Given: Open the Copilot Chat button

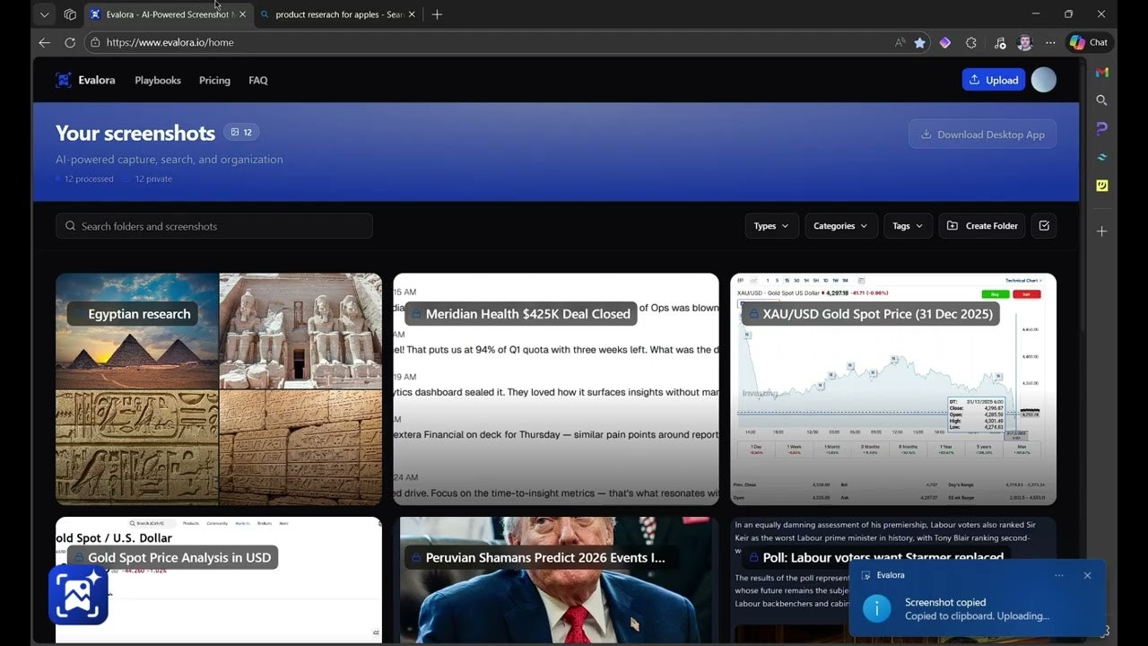Looking at the screenshot, I should [x=1089, y=42].
